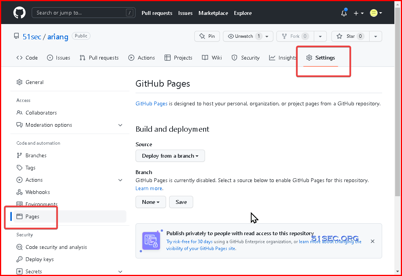Switch to the Code tab
The width and height of the screenshot is (402, 276).
tap(27, 58)
